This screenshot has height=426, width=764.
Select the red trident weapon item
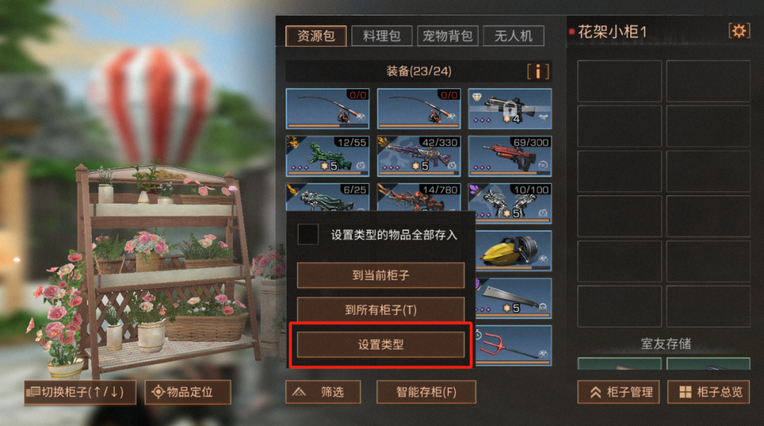[513, 345]
